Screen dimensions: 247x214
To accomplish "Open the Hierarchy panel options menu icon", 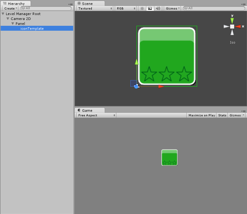I will [x=71, y=4].
